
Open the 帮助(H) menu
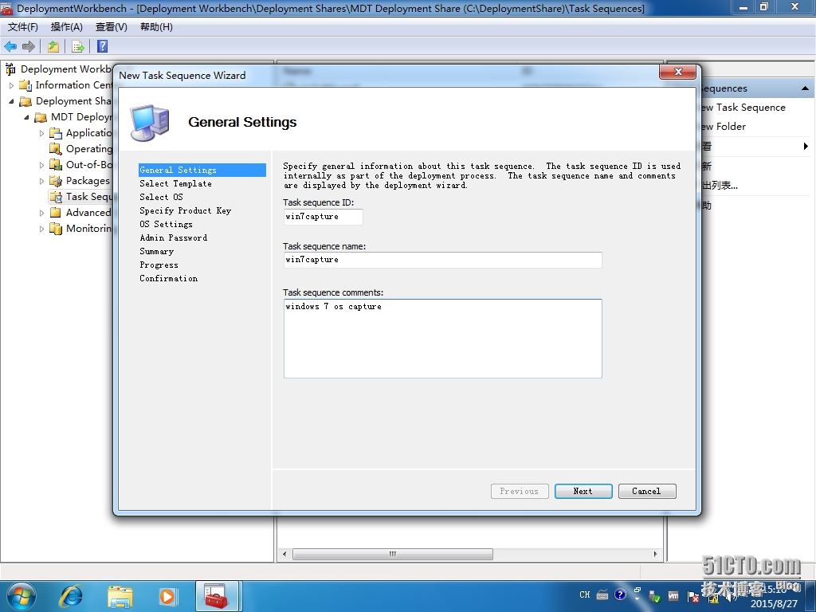[156, 27]
